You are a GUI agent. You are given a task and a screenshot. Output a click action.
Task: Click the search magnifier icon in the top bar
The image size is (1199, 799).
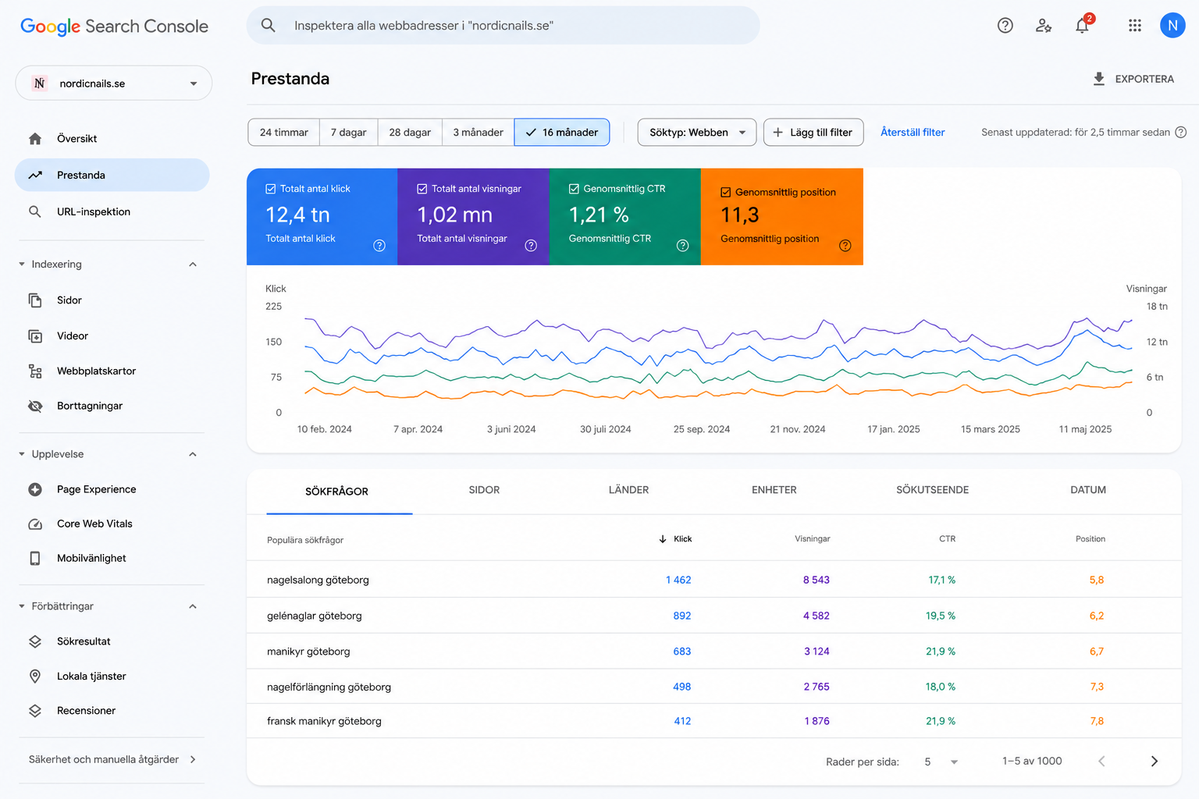click(268, 25)
